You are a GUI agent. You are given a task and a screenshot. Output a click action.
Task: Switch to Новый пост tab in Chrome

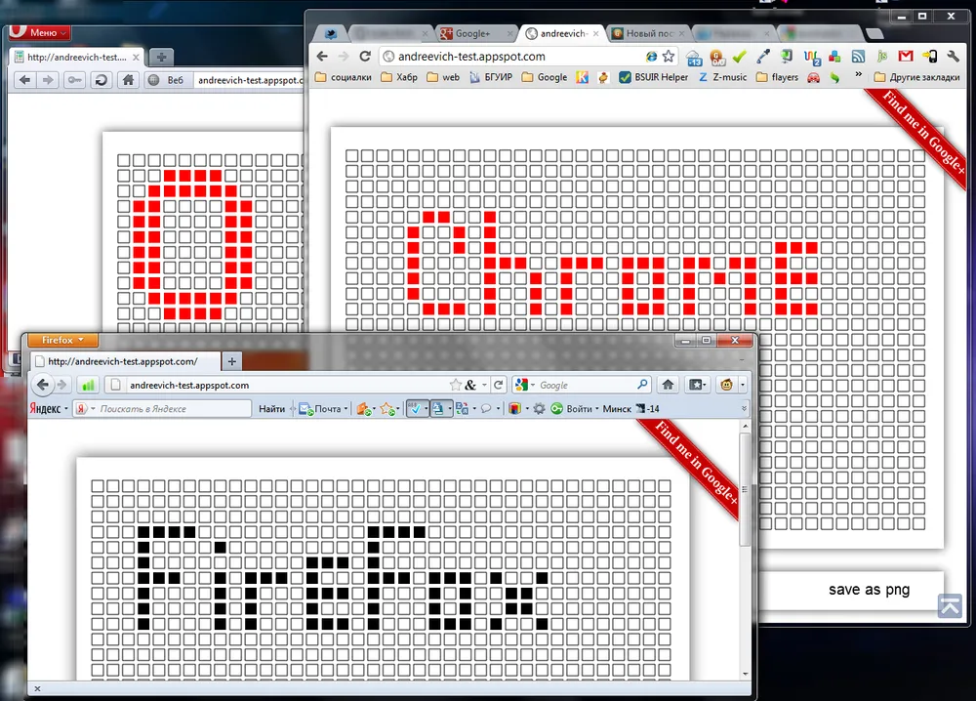647,33
